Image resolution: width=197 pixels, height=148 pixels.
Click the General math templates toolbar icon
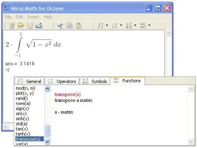tap(100, 25)
